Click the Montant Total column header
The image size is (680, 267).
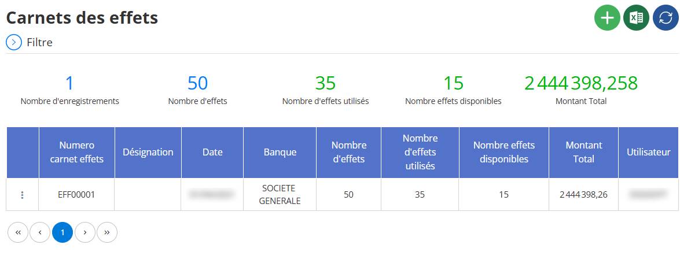click(x=584, y=153)
